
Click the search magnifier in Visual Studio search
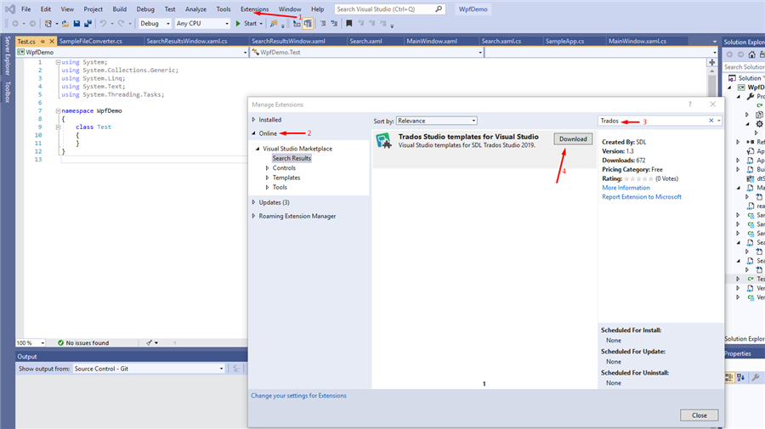(439, 8)
